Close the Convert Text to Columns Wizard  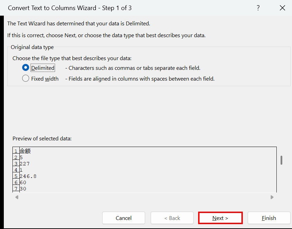282,8
